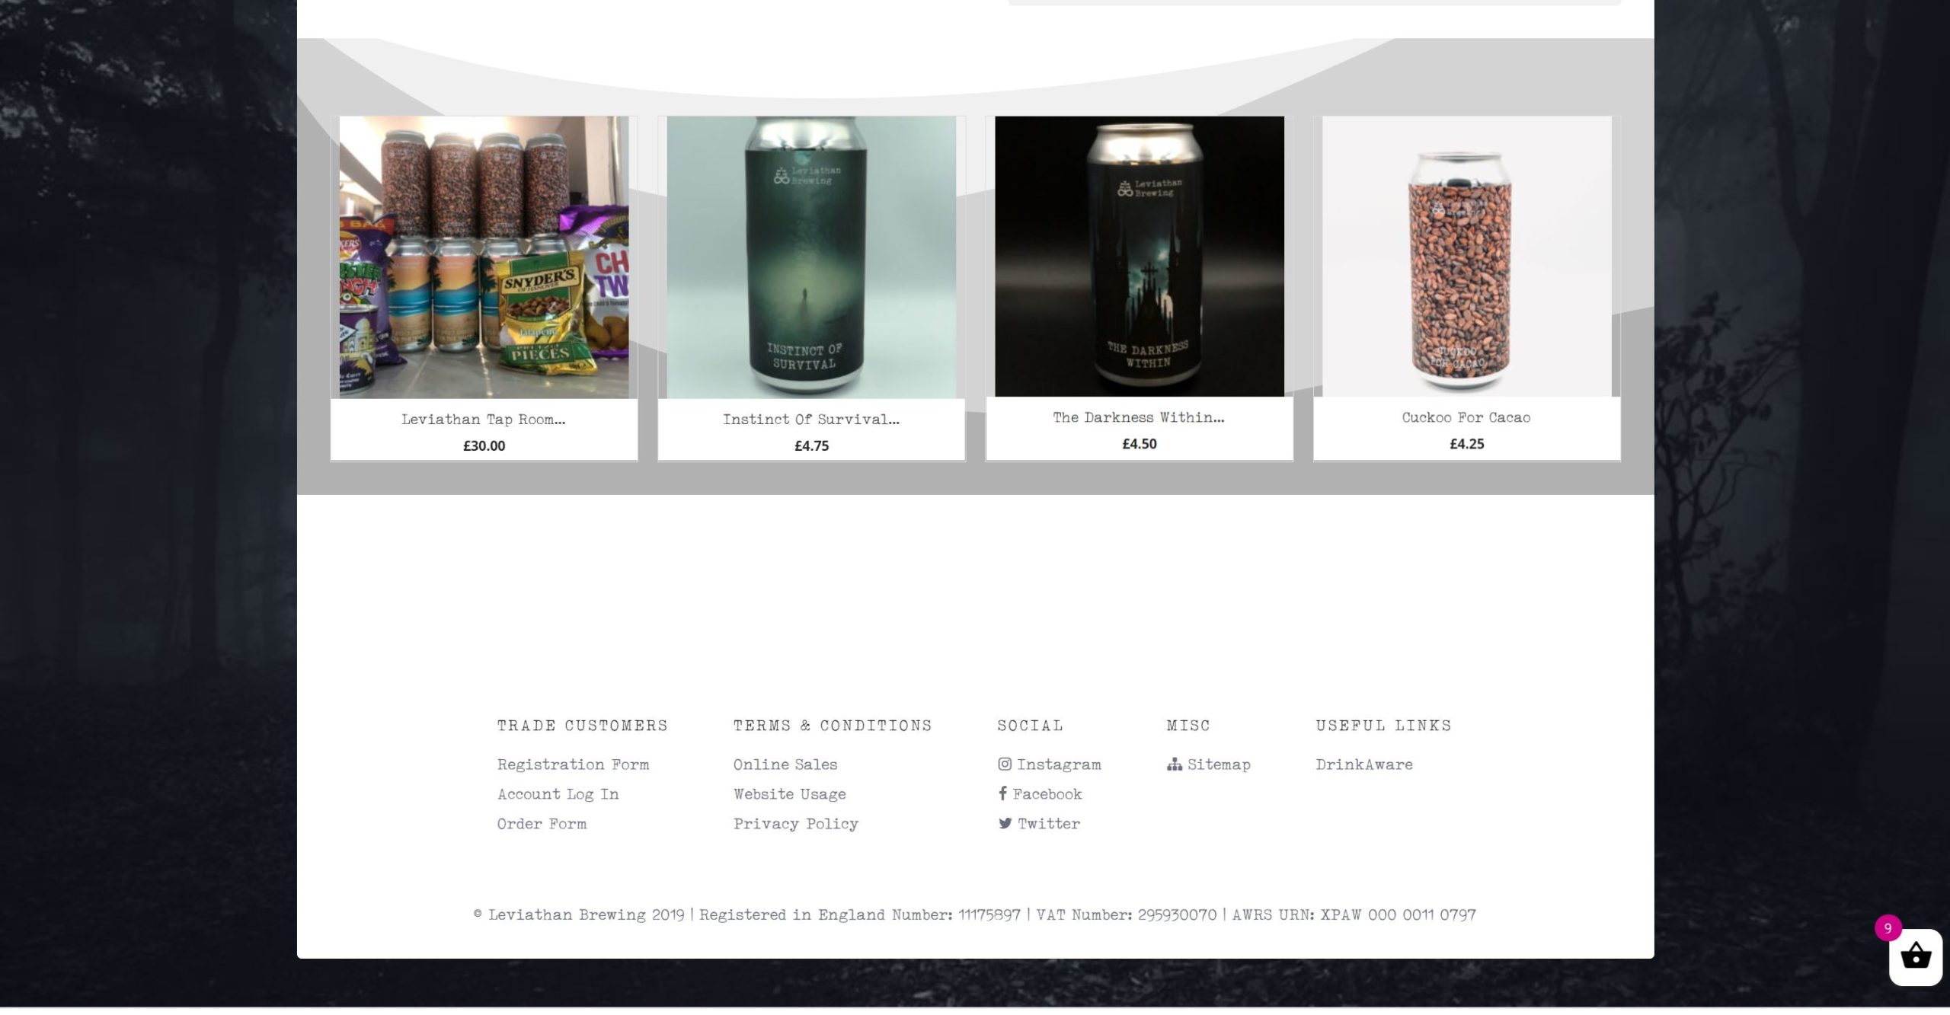This screenshot has width=1950, height=1015.
Task: Open the Registration Form link
Action: coord(573,764)
